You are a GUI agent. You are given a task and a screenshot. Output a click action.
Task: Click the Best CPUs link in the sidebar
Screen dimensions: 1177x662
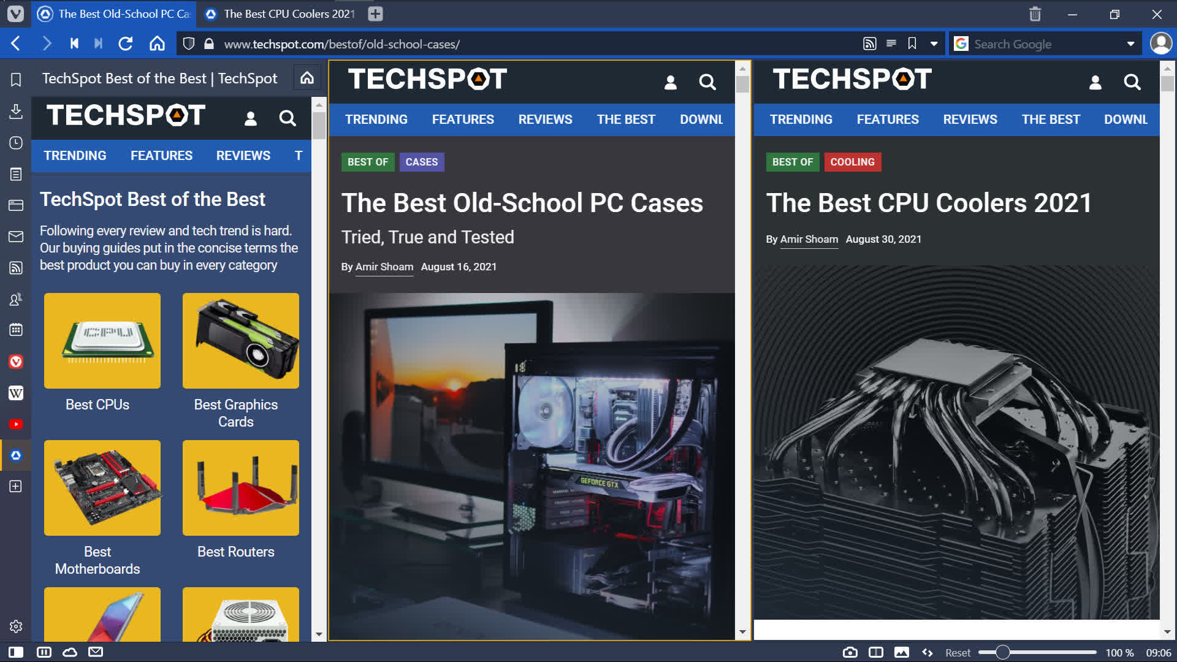[97, 403]
